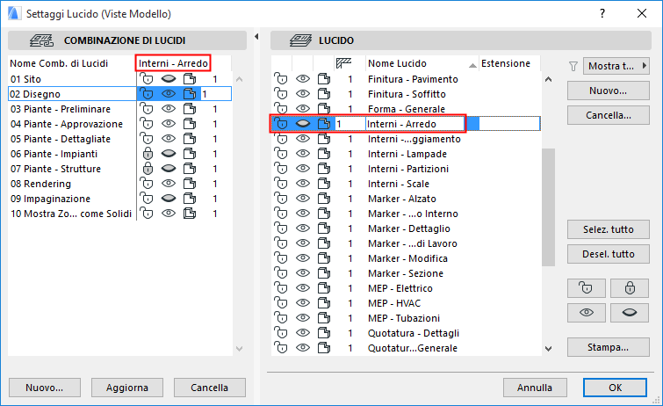Sort by the Nome Lucido column header
The image size is (663, 406).
(420, 63)
